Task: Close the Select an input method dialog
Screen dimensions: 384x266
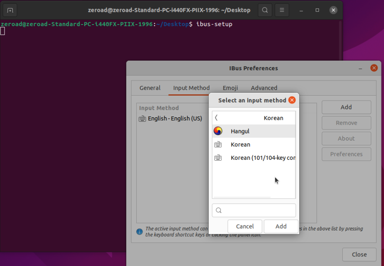Action: point(292,100)
